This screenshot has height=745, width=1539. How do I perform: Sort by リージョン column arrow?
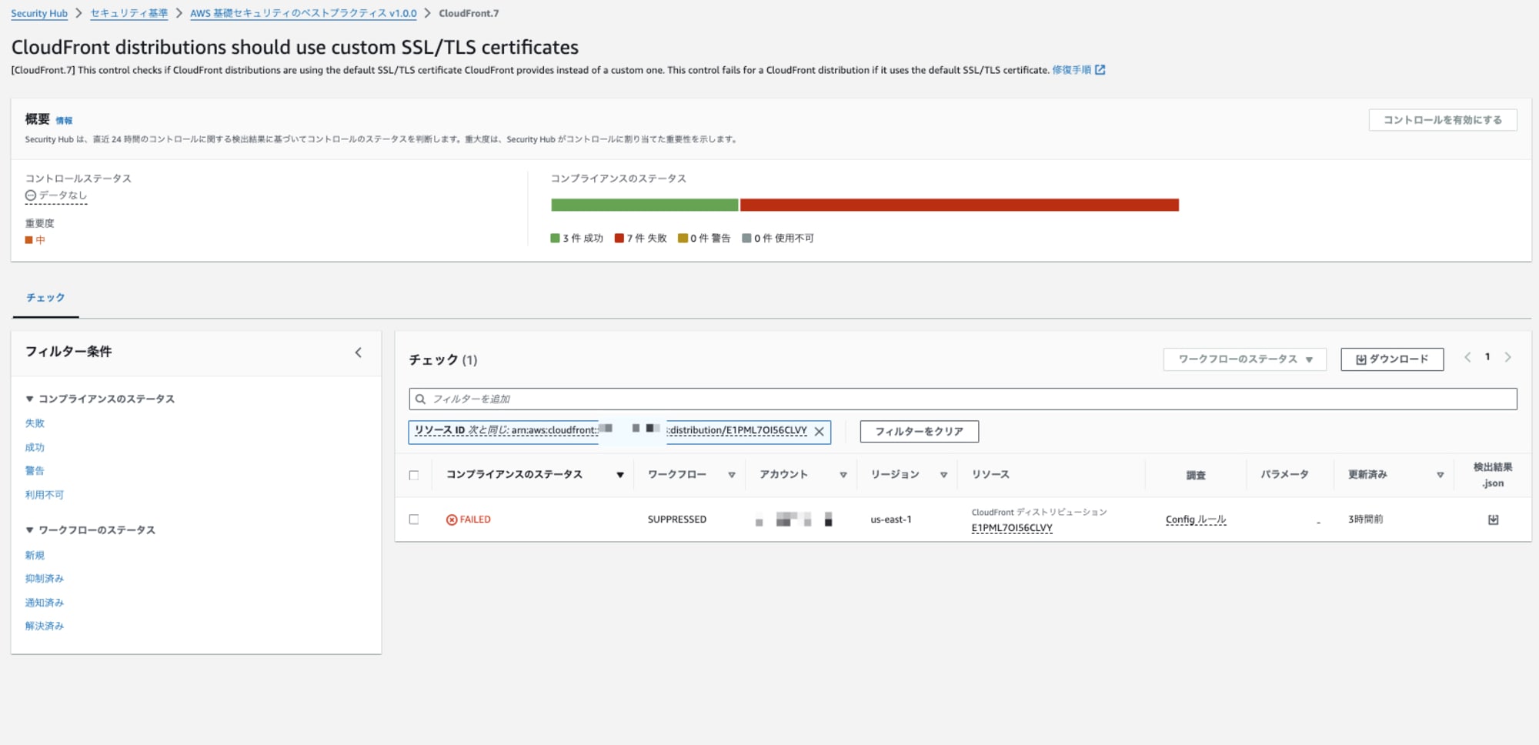[943, 475]
